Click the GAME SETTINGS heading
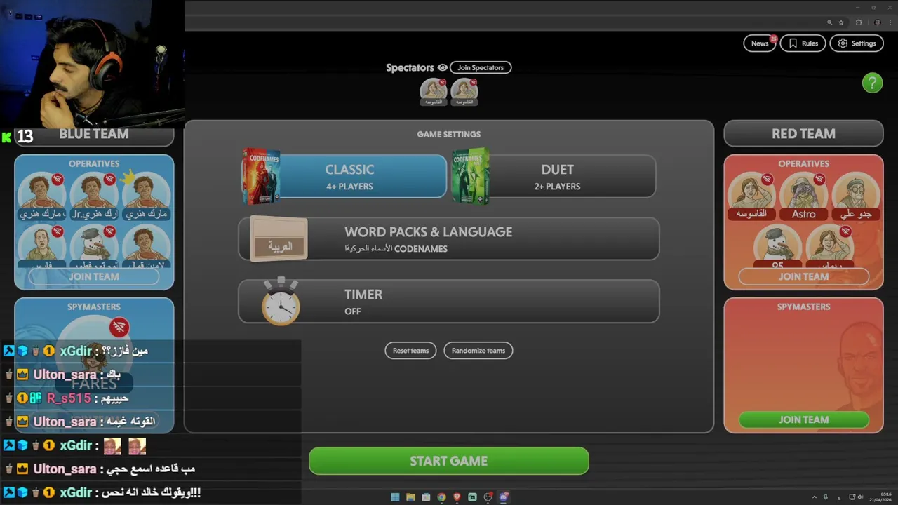The image size is (898, 505). tap(449, 134)
